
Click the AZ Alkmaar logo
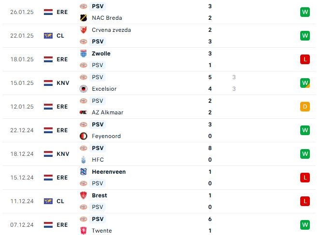(83, 112)
